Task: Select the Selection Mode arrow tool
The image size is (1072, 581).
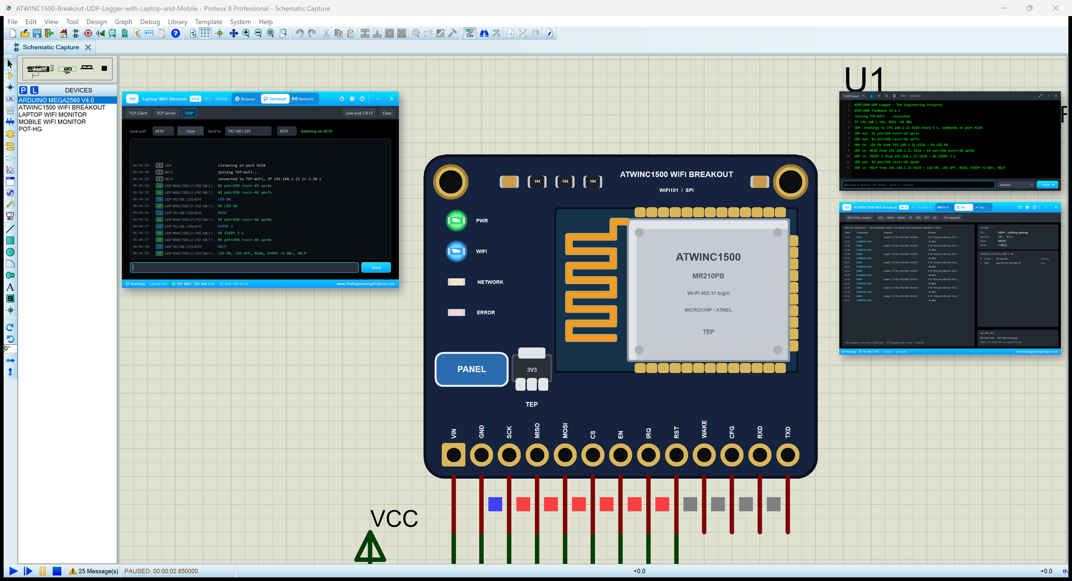Action: [x=10, y=64]
